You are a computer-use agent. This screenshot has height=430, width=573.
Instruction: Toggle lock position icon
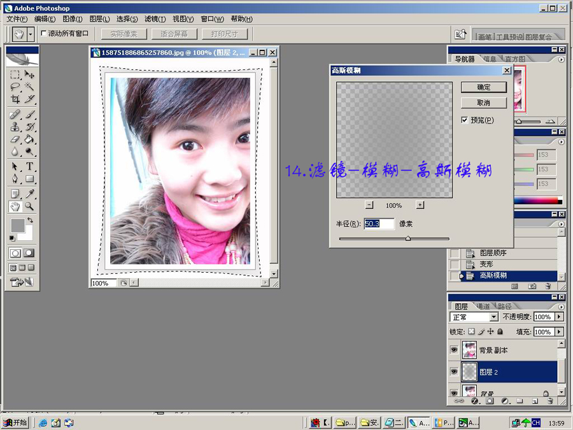[x=490, y=331]
